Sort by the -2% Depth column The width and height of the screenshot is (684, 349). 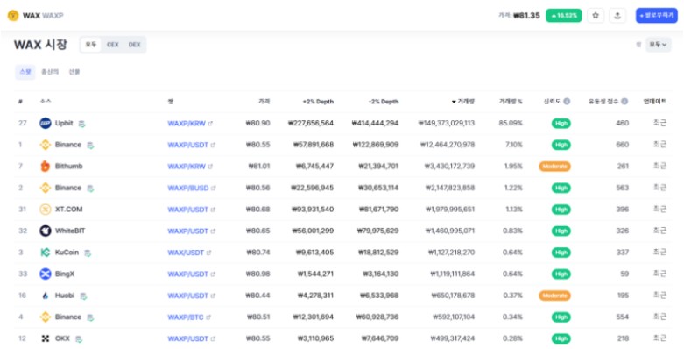pos(384,102)
